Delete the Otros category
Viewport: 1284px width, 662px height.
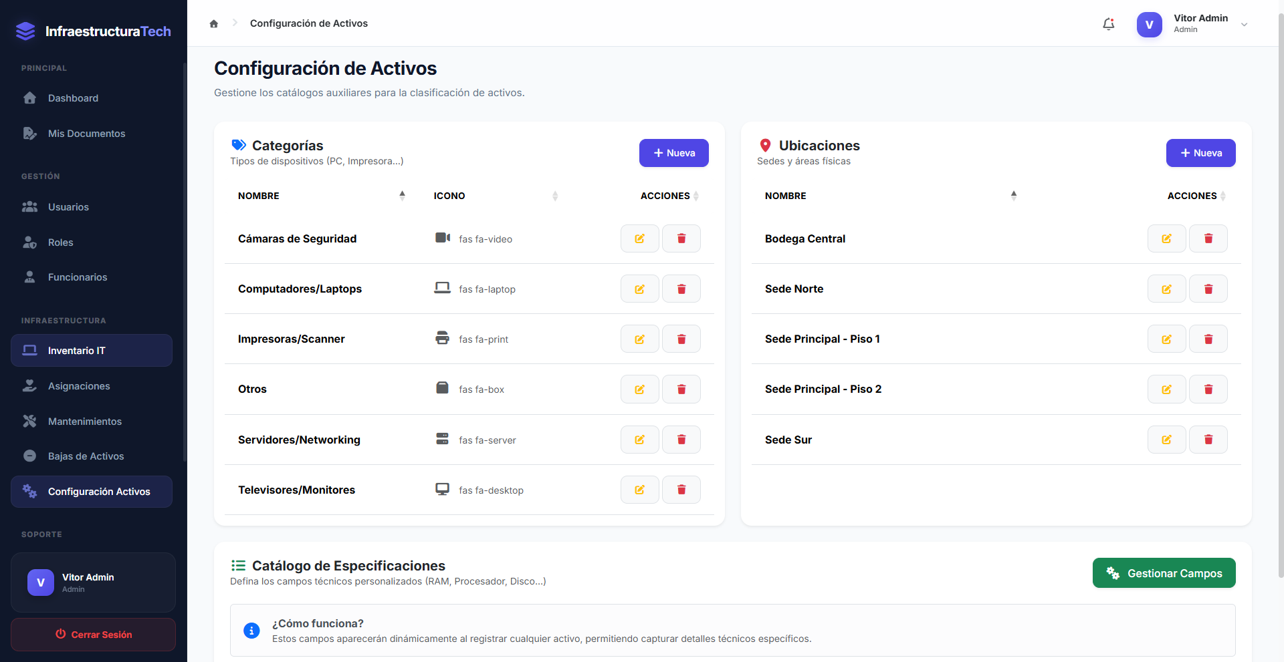click(x=681, y=389)
